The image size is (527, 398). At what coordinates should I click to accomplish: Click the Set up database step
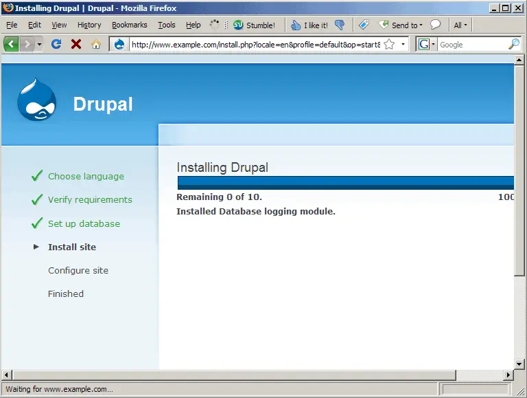pos(84,223)
